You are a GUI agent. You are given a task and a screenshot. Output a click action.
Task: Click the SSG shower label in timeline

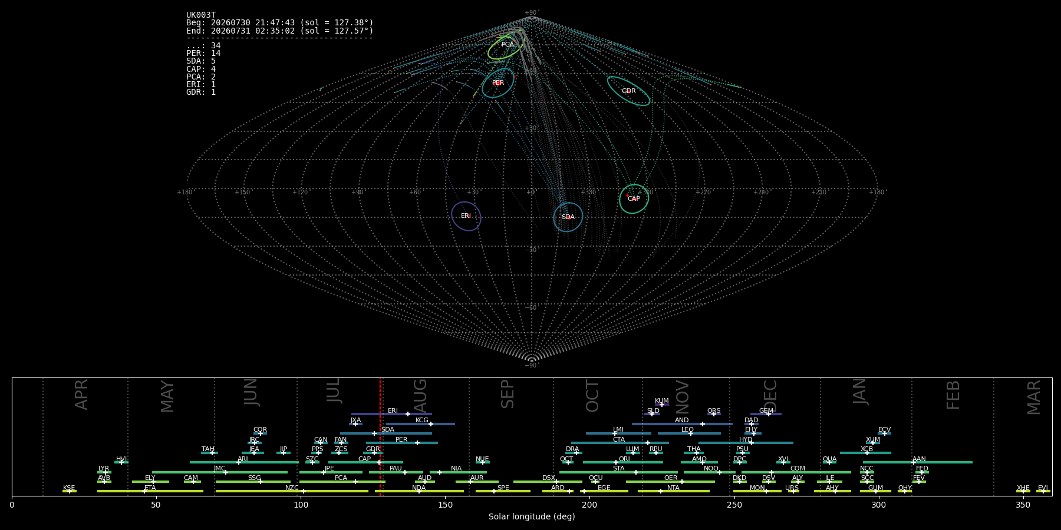coord(254,478)
